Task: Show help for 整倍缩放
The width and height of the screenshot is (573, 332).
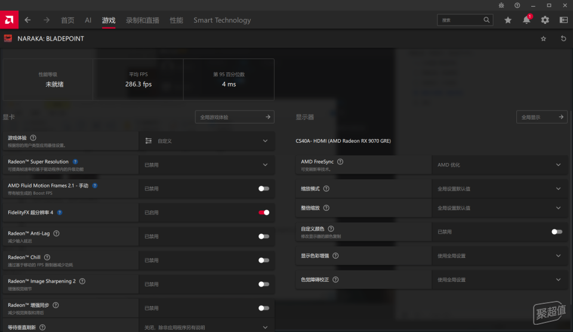Action: [x=326, y=208]
